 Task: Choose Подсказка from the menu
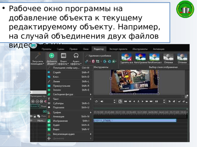[x=70, y=107]
